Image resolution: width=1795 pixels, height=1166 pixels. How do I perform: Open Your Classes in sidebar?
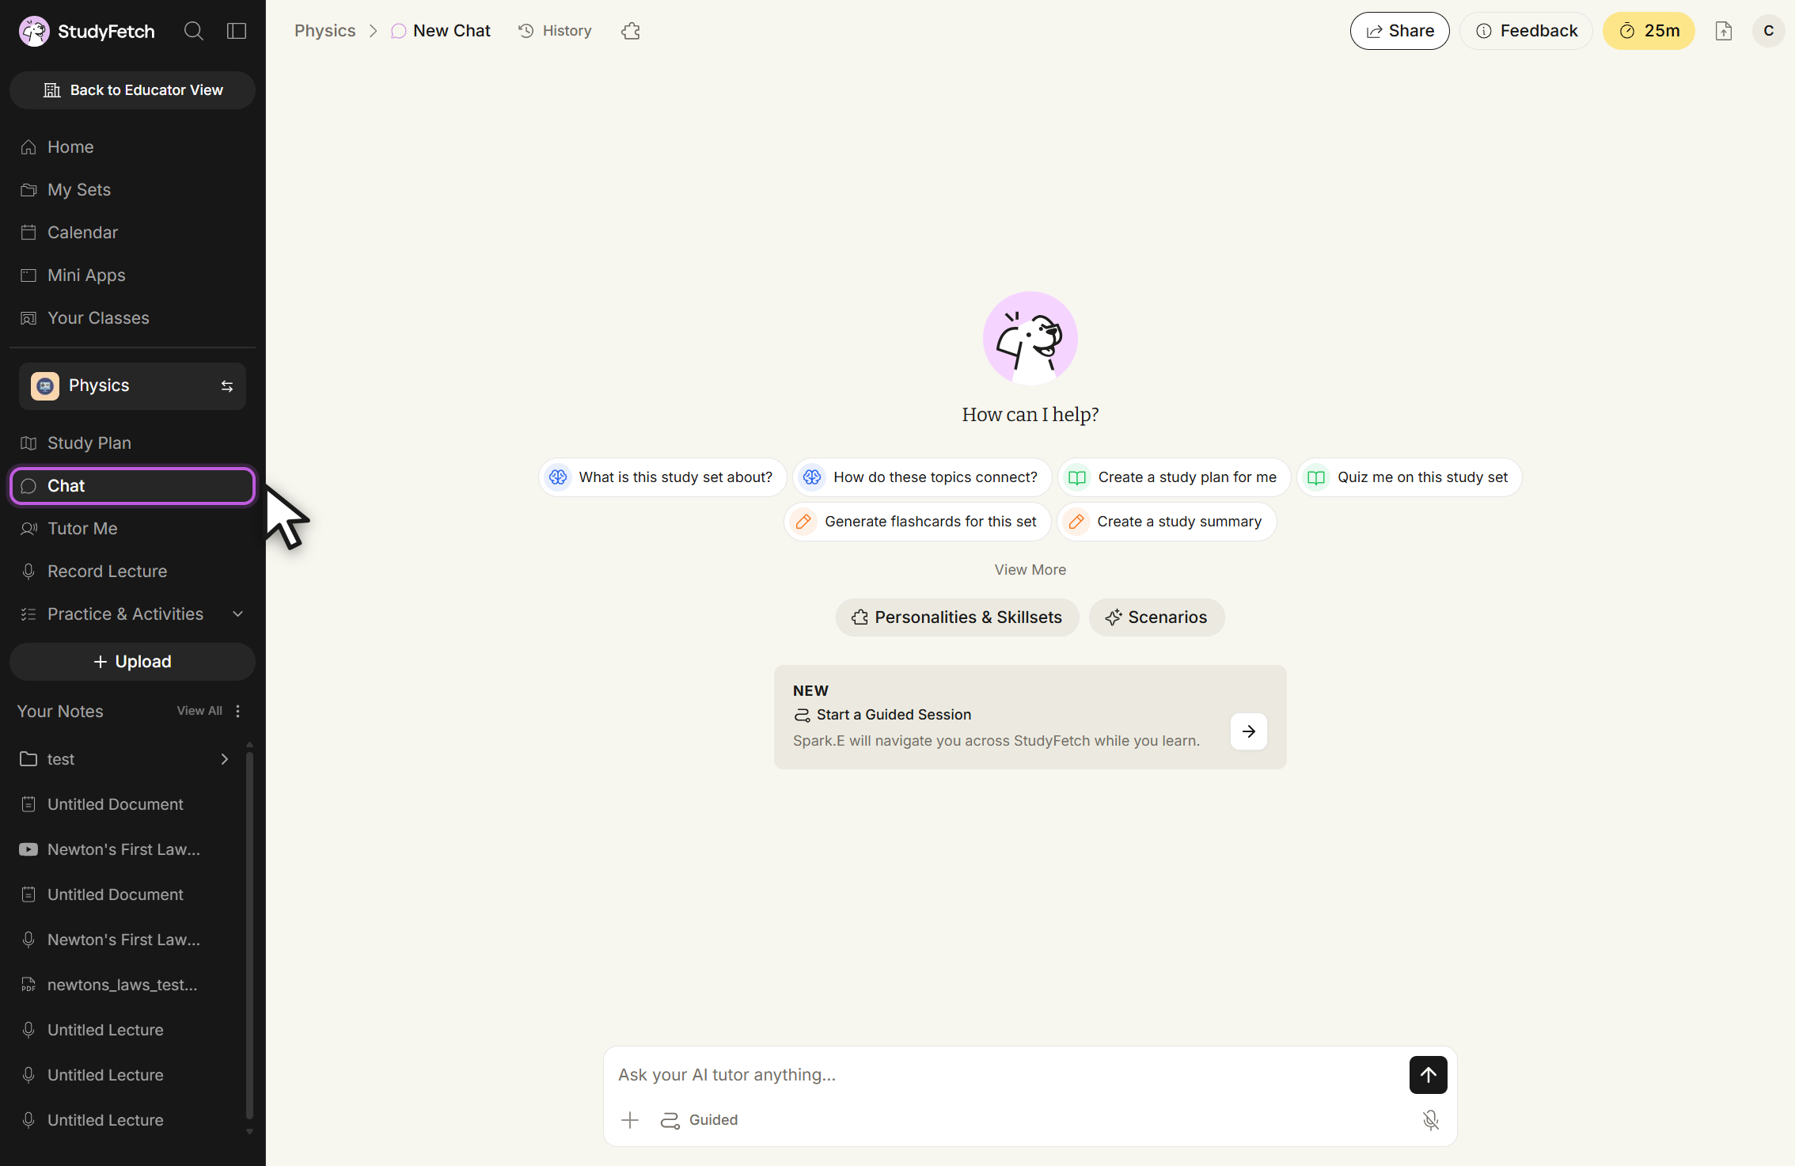pyautogui.click(x=132, y=318)
